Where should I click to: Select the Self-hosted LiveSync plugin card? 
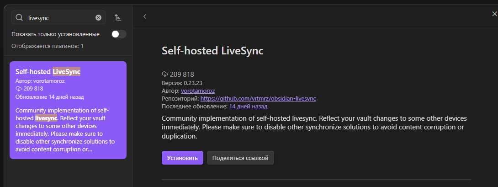click(68, 110)
